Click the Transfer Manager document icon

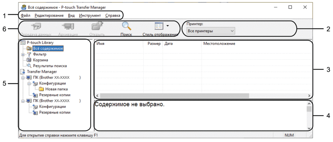(23, 71)
